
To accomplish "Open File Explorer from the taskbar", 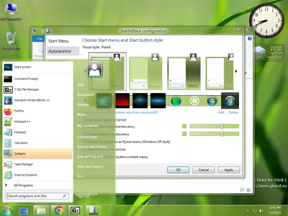I will click(x=41, y=210).
